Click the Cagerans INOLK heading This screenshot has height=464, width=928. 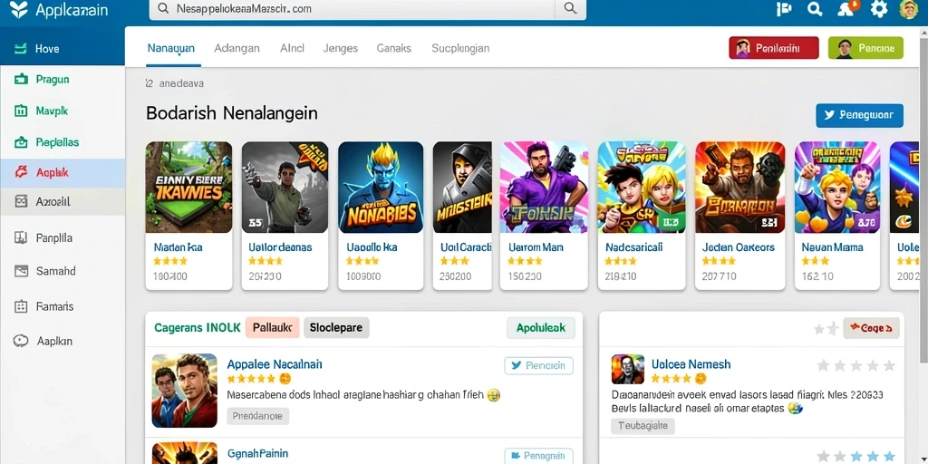point(197,327)
